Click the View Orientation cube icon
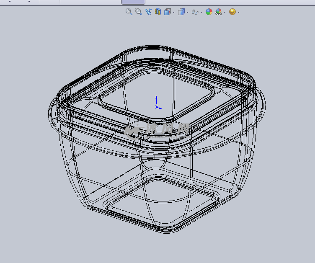 tap(168, 12)
